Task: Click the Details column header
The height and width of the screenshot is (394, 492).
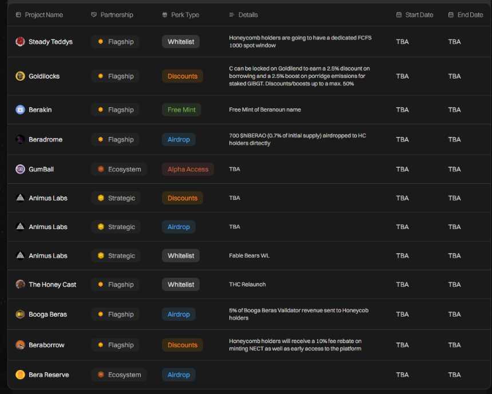Action: click(x=244, y=15)
